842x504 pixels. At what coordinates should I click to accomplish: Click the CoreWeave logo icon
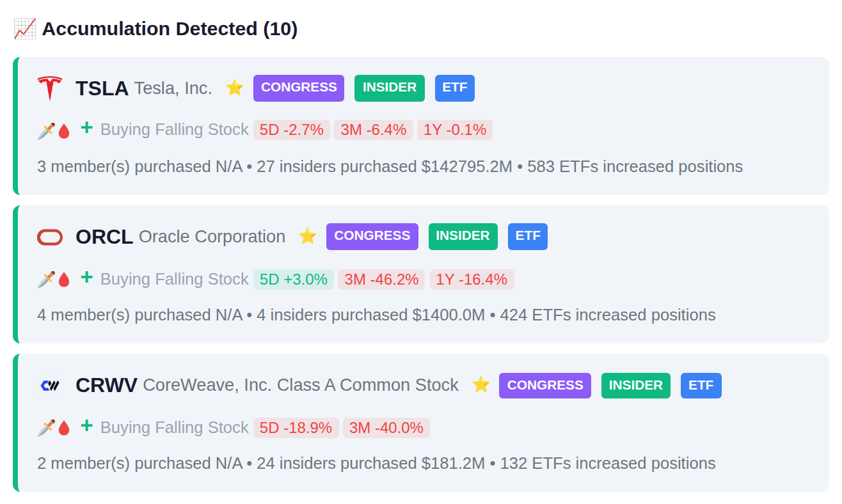point(50,385)
